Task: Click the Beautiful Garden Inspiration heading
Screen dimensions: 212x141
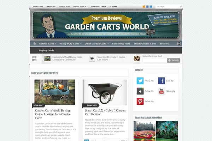Action: (148, 118)
